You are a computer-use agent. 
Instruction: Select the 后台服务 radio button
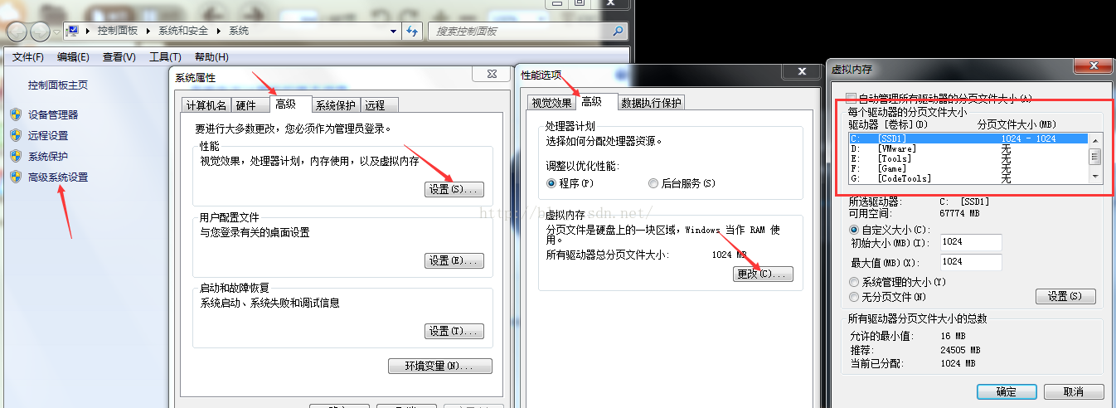pyautogui.click(x=653, y=183)
